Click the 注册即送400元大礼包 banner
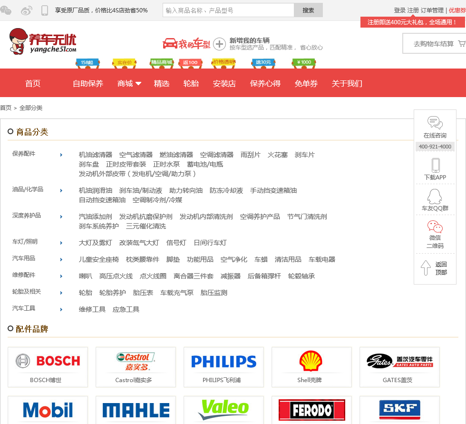This screenshot has height=424, width=466. [x=413, y=22]
